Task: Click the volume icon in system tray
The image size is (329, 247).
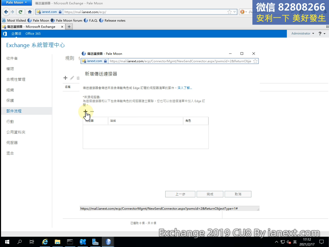Action: 289,242
